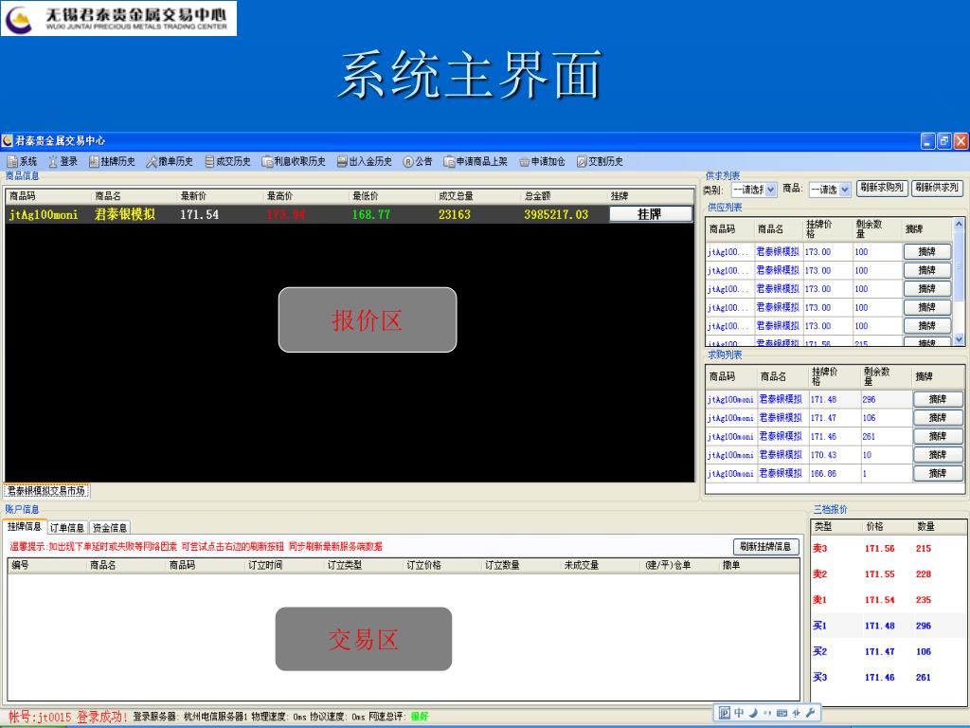This screenshot has width=970, height=728.
Task: Click the 登录 toolbar icon
Action: pyautogui.click(x=63, y=161)
